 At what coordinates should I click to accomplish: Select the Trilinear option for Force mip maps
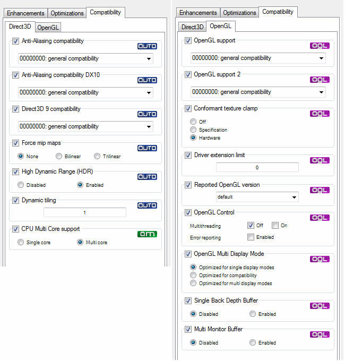pyautogui.click(x=97, y=156)
